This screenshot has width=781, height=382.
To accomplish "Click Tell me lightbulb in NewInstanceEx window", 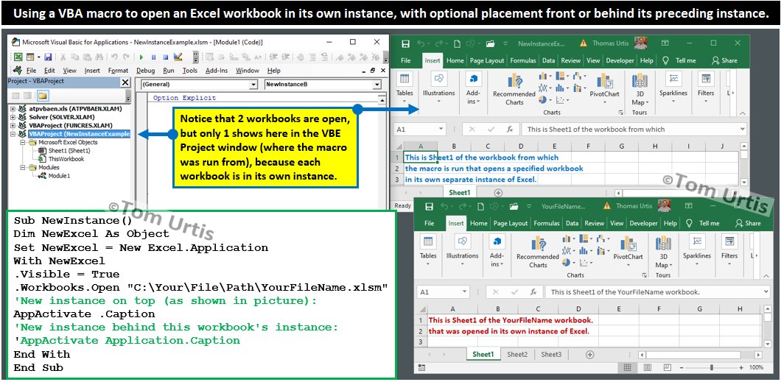I will click(665, 60).
